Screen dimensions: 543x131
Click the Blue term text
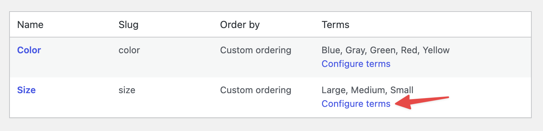331,50
